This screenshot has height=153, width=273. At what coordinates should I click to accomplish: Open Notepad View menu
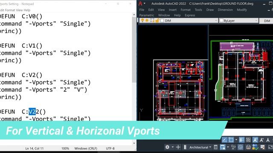(x=19, y=10)
